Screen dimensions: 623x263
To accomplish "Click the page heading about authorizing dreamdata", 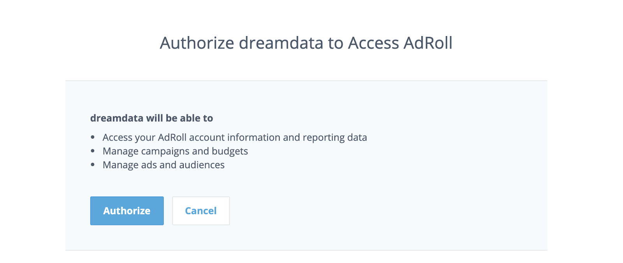I will 306,43.
